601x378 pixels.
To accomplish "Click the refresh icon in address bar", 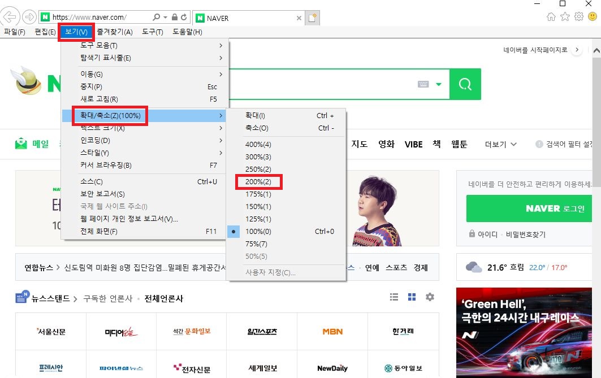I will pos(184,18).
